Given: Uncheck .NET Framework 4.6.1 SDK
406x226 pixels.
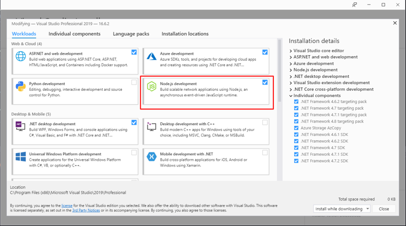Looking at the screenshot, I should click(x=296, y=135).
